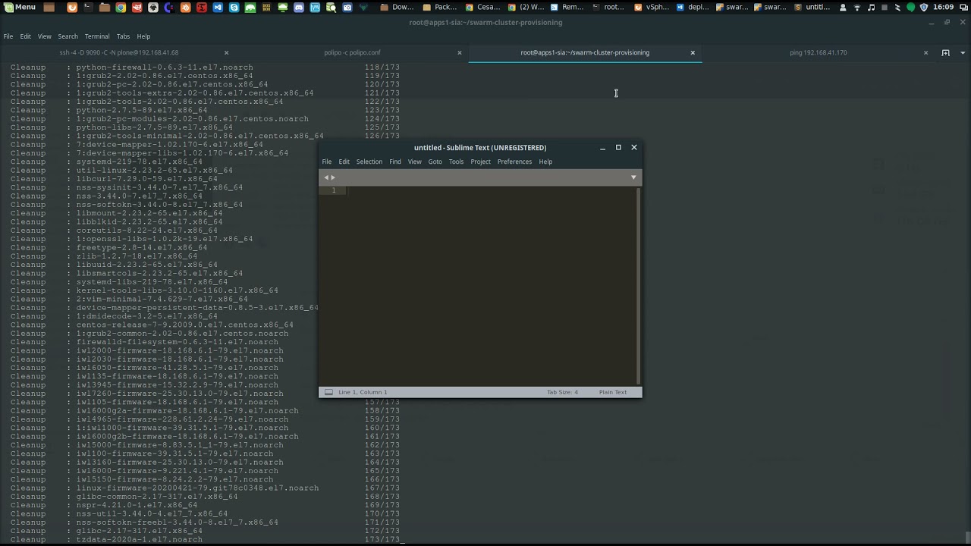Open the terminal Search menu

click(68, 36)
